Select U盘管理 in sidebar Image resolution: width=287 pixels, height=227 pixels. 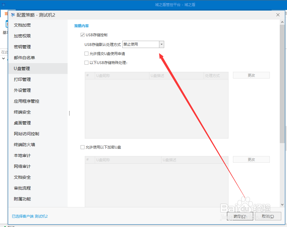click(x=38, y=69)
